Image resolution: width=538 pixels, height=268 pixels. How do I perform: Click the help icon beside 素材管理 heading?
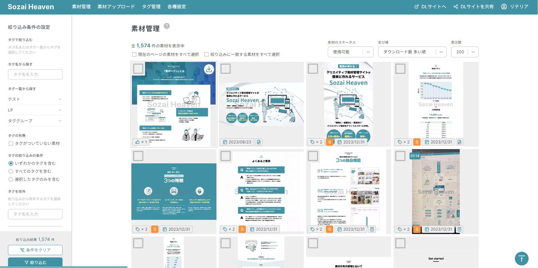(167, 26)
